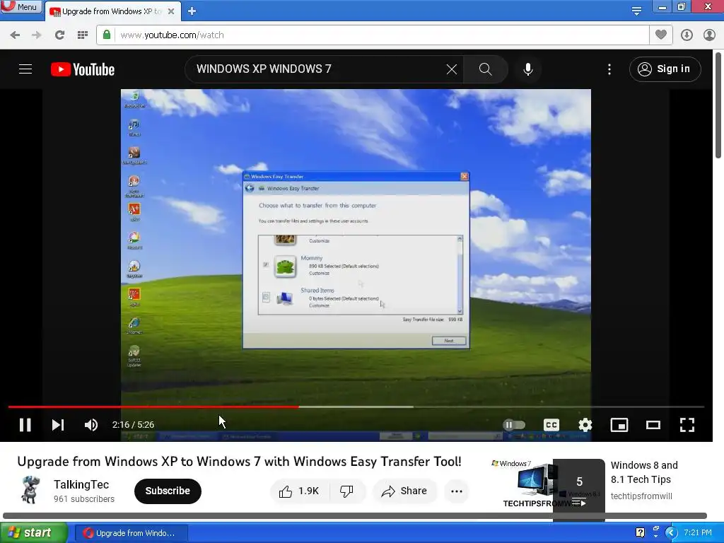The image size is (724, 543).
Task: Open the YouTube hamburger guide menu
Action: click(25, 69)
